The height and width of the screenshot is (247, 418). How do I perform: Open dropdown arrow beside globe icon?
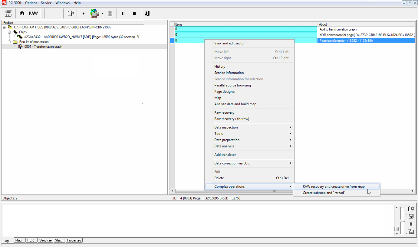tap(102, 14)
